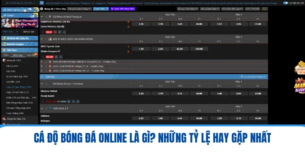Screen dimensions: 305x152
Task: Toggle the dark background mode switch
Action: coord(285,3)
